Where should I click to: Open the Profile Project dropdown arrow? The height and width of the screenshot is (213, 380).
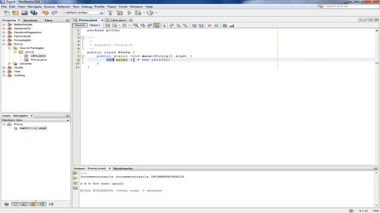(156, 13)
